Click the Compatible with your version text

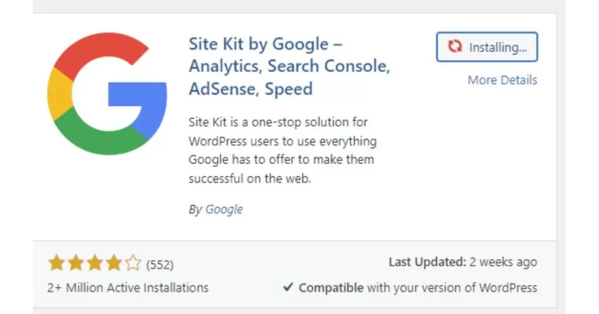(x=418, y=288)
